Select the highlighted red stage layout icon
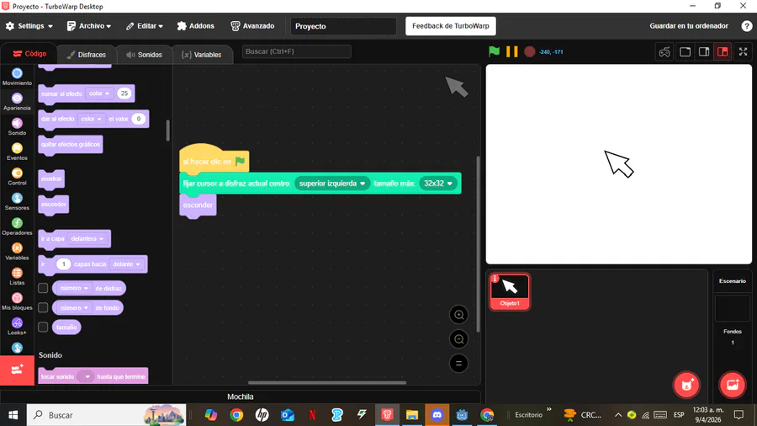Image resolution: width=757 pixels, height=426 pixels. (x=723, y=51)
